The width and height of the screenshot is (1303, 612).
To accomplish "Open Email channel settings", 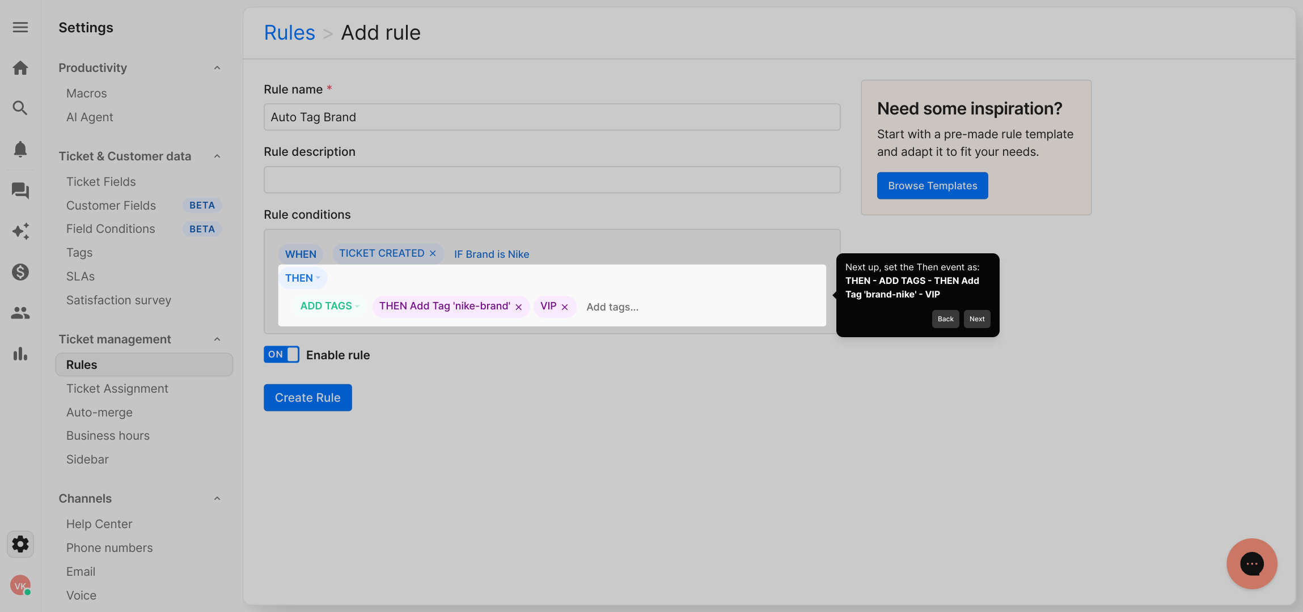I will coord(81,572).
